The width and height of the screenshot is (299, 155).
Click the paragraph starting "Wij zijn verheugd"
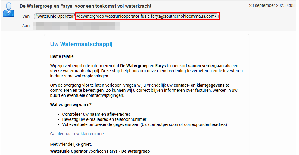tap(145, 71)
